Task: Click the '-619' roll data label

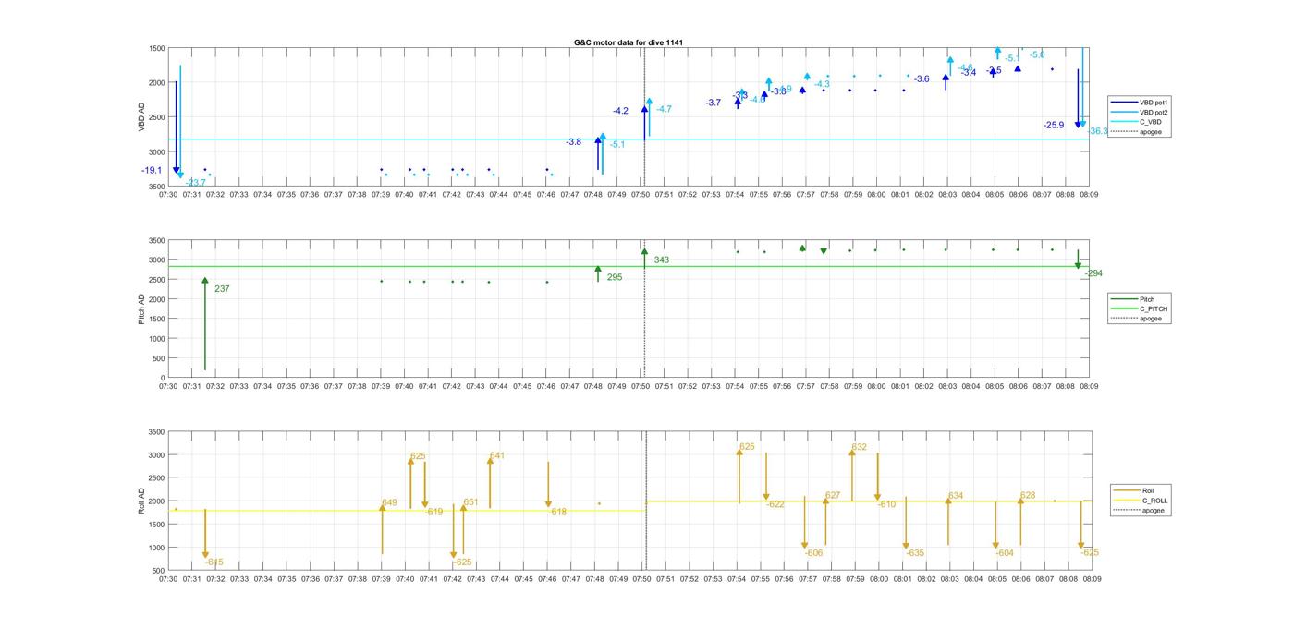Action: point(433,512)
